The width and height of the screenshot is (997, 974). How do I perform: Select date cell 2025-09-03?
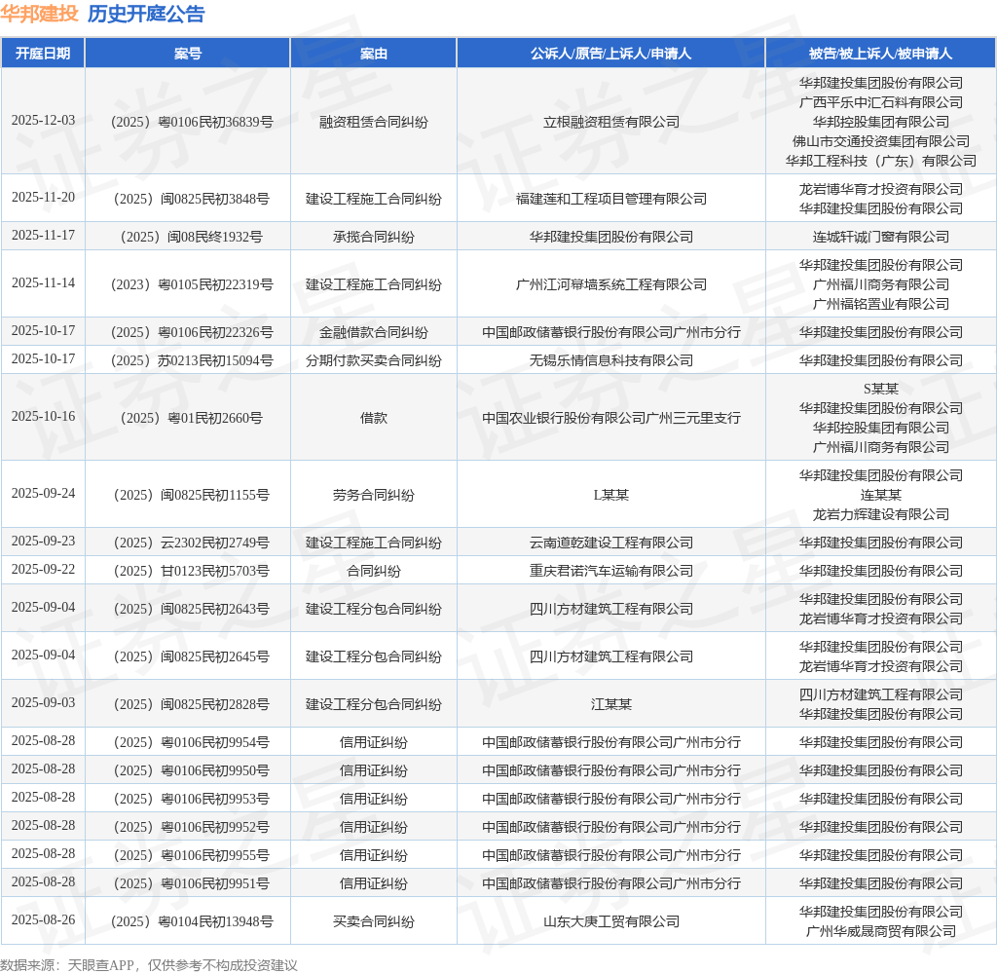(x=43, y=703)
